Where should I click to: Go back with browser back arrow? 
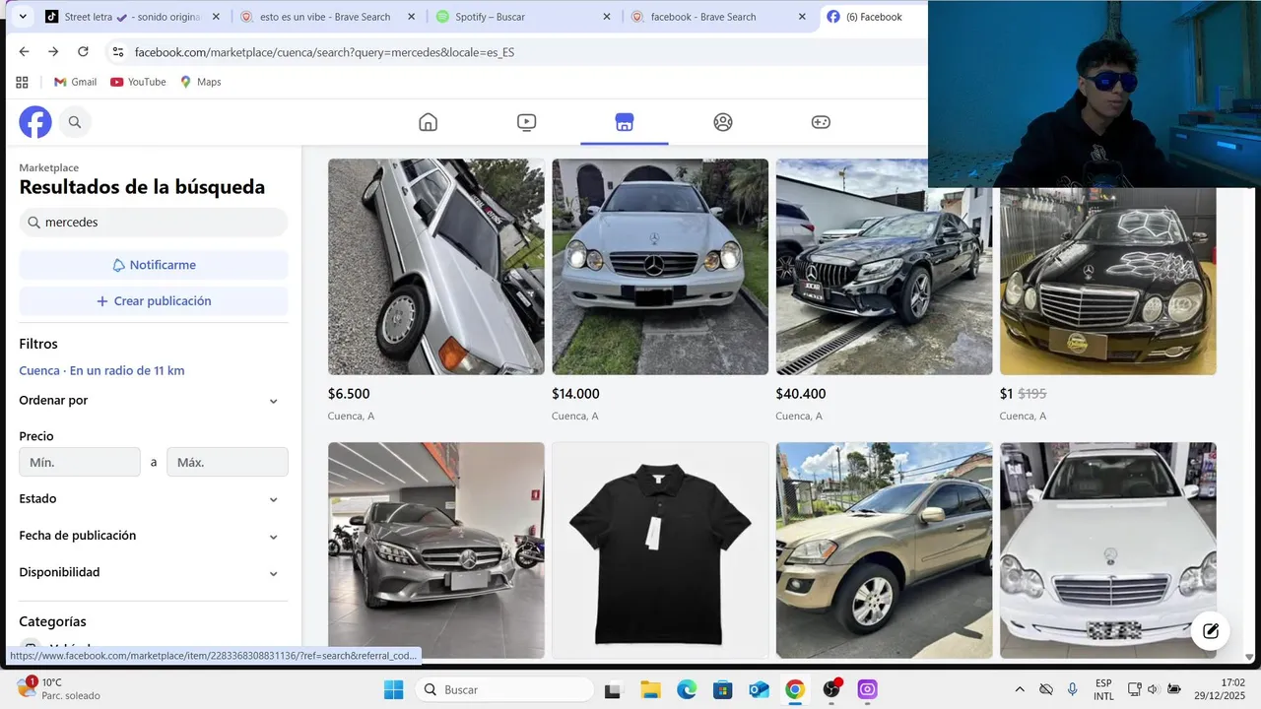[x=24, y=51]
